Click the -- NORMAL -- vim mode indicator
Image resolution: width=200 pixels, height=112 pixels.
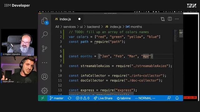click(x=145, y=98)
